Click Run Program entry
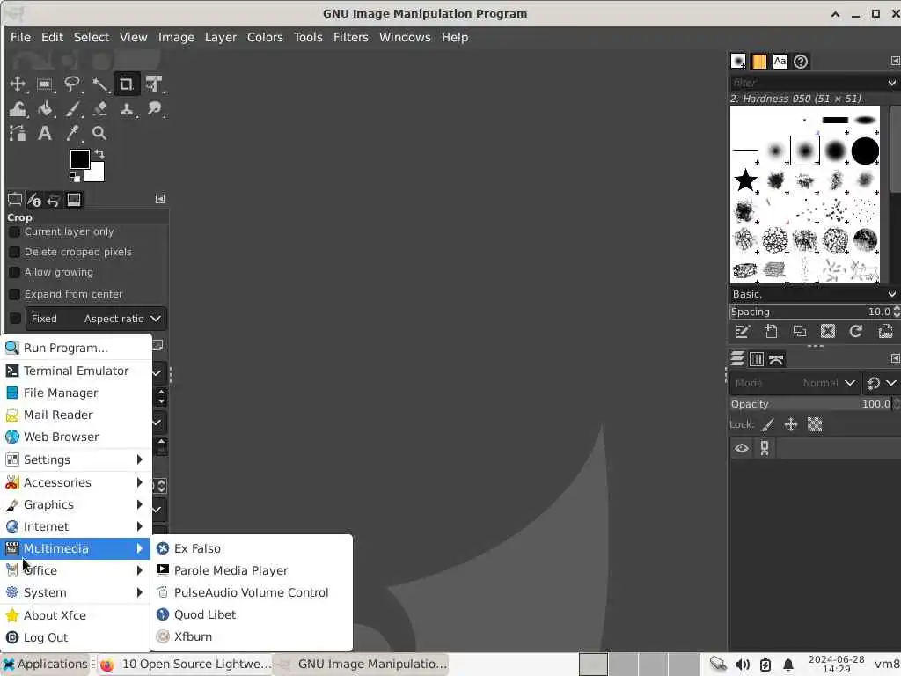This screenshot has height=676, width=901. 76,348
